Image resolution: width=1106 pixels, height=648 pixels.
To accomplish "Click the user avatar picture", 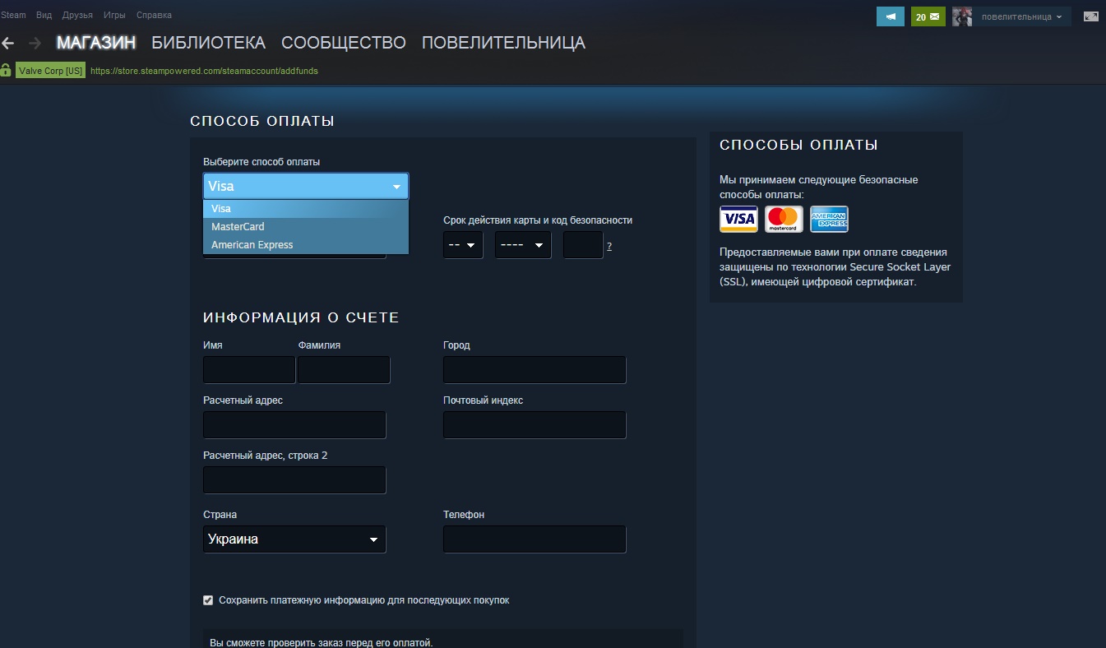I will (962, 16).
